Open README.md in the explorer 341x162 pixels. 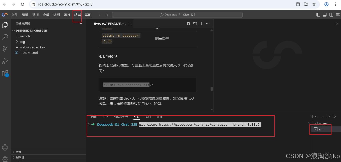click(x=49, y=53)
